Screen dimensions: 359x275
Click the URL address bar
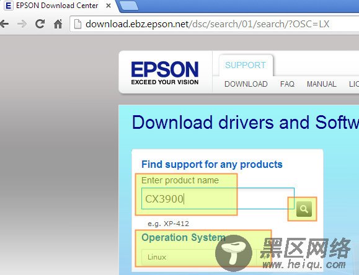pyautogui.click(x=215, y=24)
